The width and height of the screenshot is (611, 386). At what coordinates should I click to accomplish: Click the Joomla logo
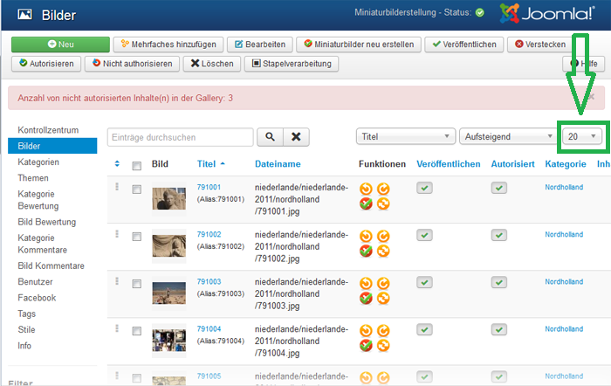548,14
